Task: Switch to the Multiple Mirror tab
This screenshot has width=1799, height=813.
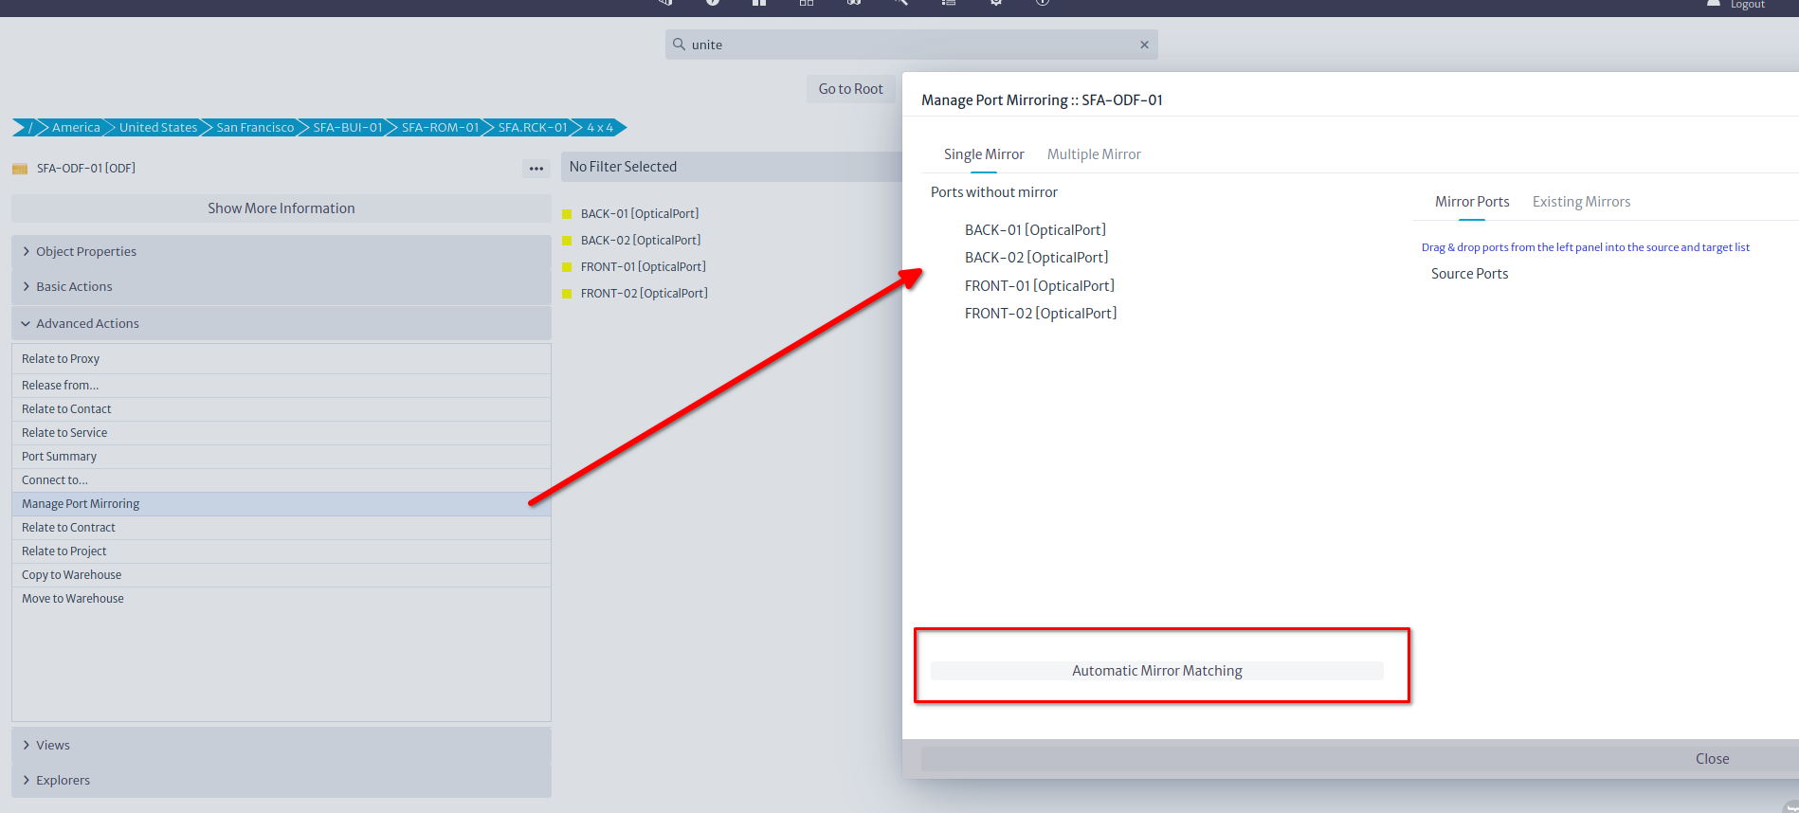Action: tap(1094, 154)
